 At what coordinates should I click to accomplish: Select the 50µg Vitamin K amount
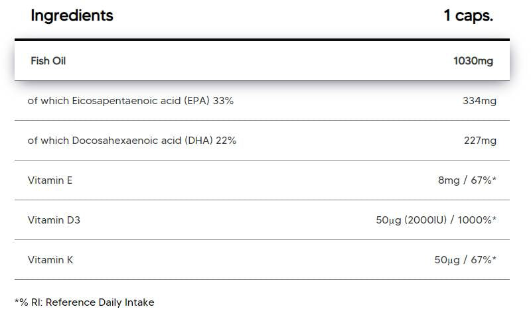(x=447, y=260)
